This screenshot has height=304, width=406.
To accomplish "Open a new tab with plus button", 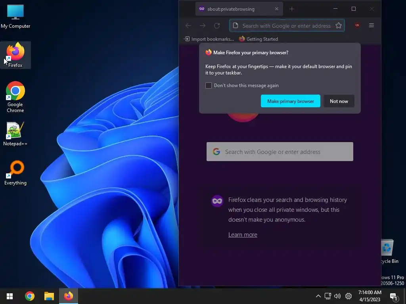I will coord(292,9).
